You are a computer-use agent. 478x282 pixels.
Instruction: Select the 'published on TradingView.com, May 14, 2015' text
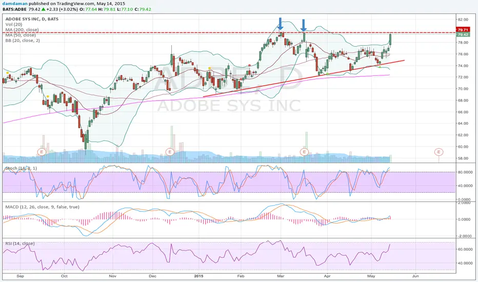[x=77, y=4]
